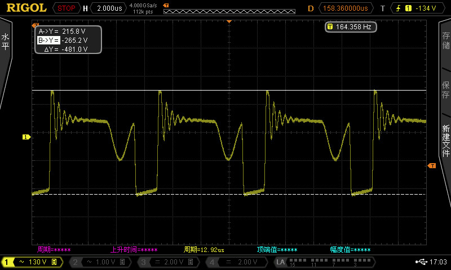Click the orange trigger position marker at top center
The width and height of the screenshot is (451, 270).
click(x=229, y=21)
